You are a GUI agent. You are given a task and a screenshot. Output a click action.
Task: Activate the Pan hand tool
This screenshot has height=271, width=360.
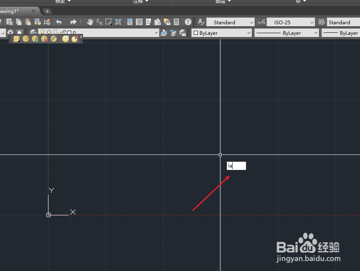[90, 22]
